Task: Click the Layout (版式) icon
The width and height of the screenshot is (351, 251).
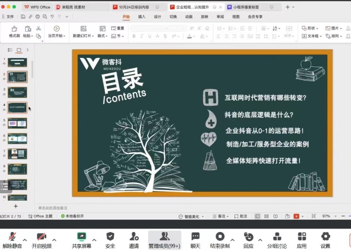Action: click(x=102, y=29)
